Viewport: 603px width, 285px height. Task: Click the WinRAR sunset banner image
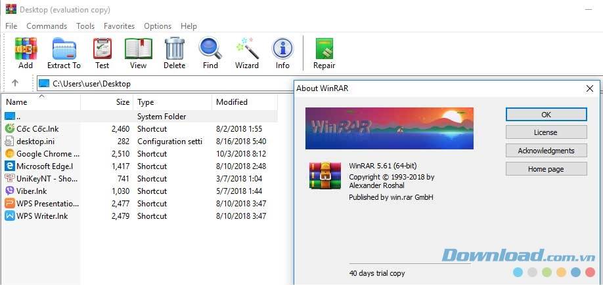(389, 128)
